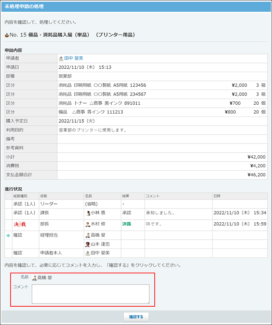
Task: Click timestamp 2022/11/10（木） 15:34
Action: (240, 213)
